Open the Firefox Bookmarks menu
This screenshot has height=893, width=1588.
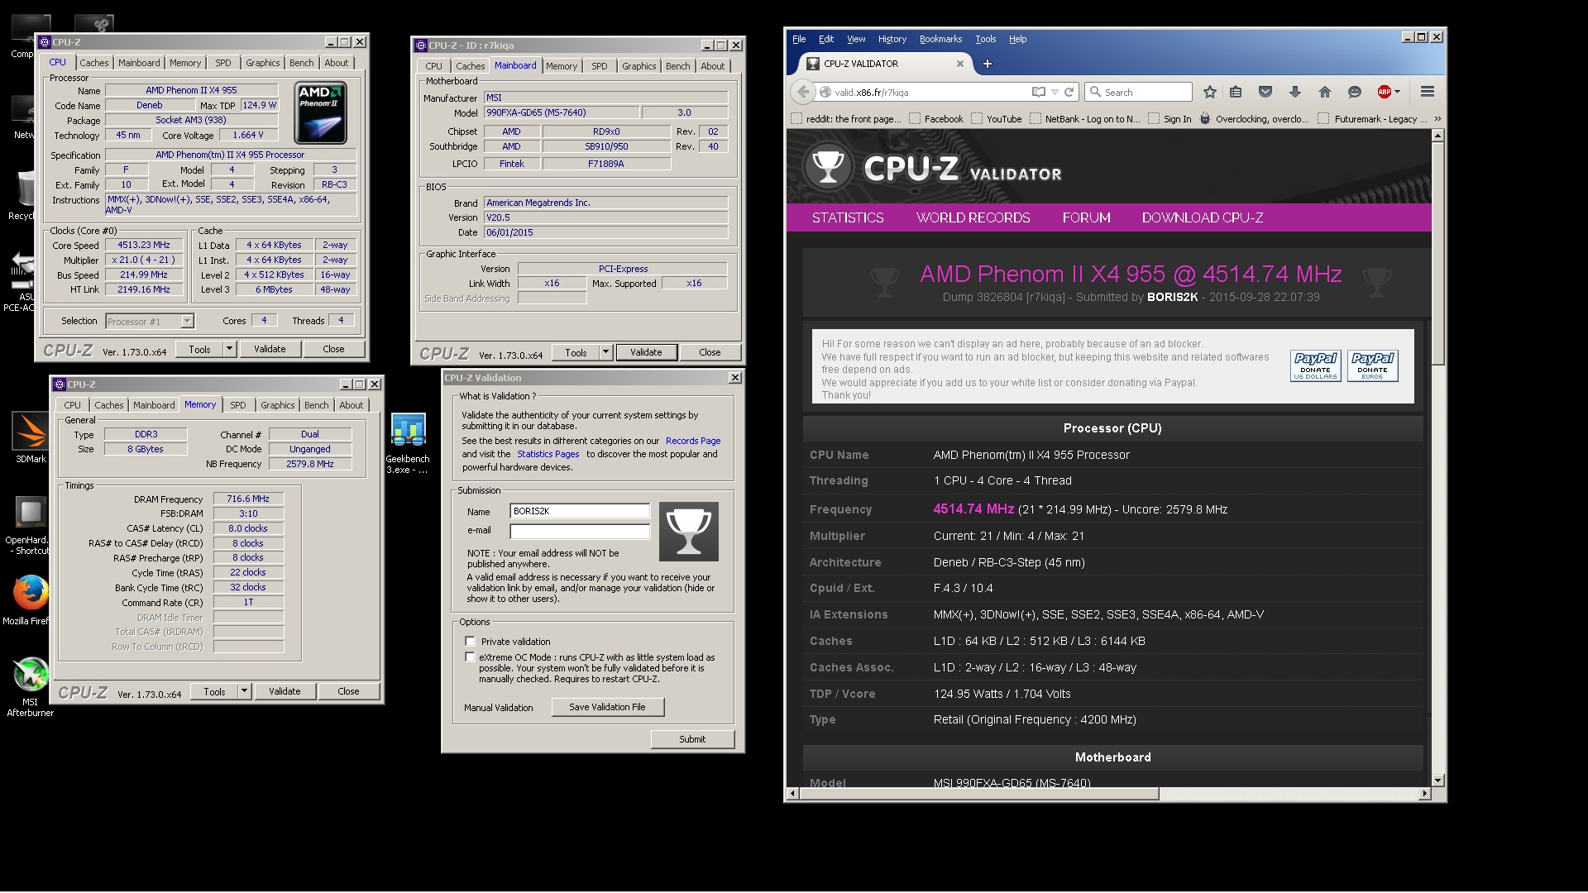[x=940, y=39]
